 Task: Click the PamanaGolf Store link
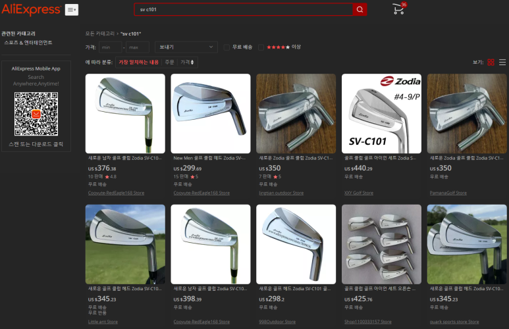coord(448,193)
